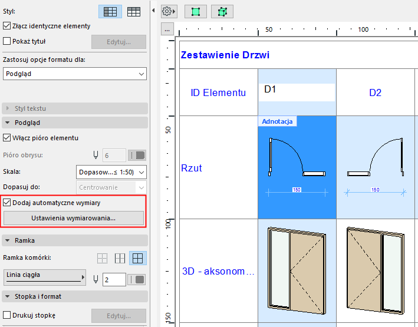Image resolution: width=418 pixels, height=327 pixels.
Task: Click 'Ustawienia wymiarowania...' button
Action: click(74, 218)
